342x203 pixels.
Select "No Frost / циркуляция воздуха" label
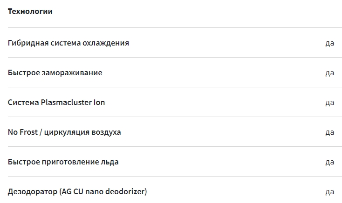64,132
